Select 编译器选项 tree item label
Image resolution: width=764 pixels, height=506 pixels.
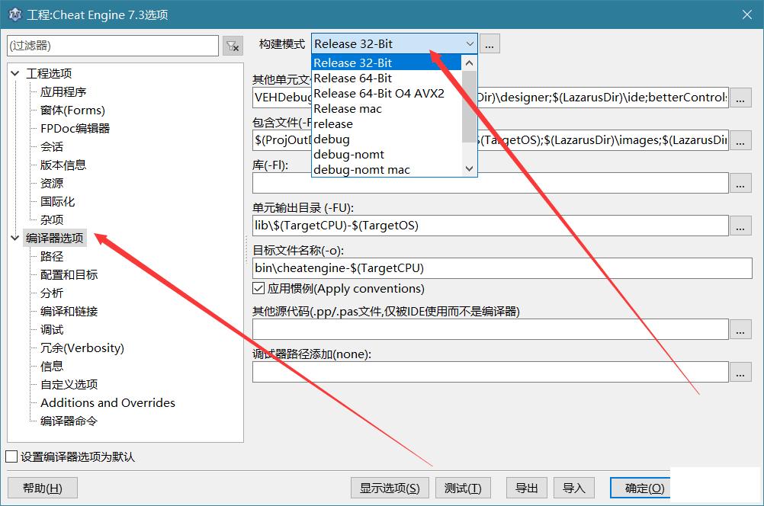[x=55, y=239]
